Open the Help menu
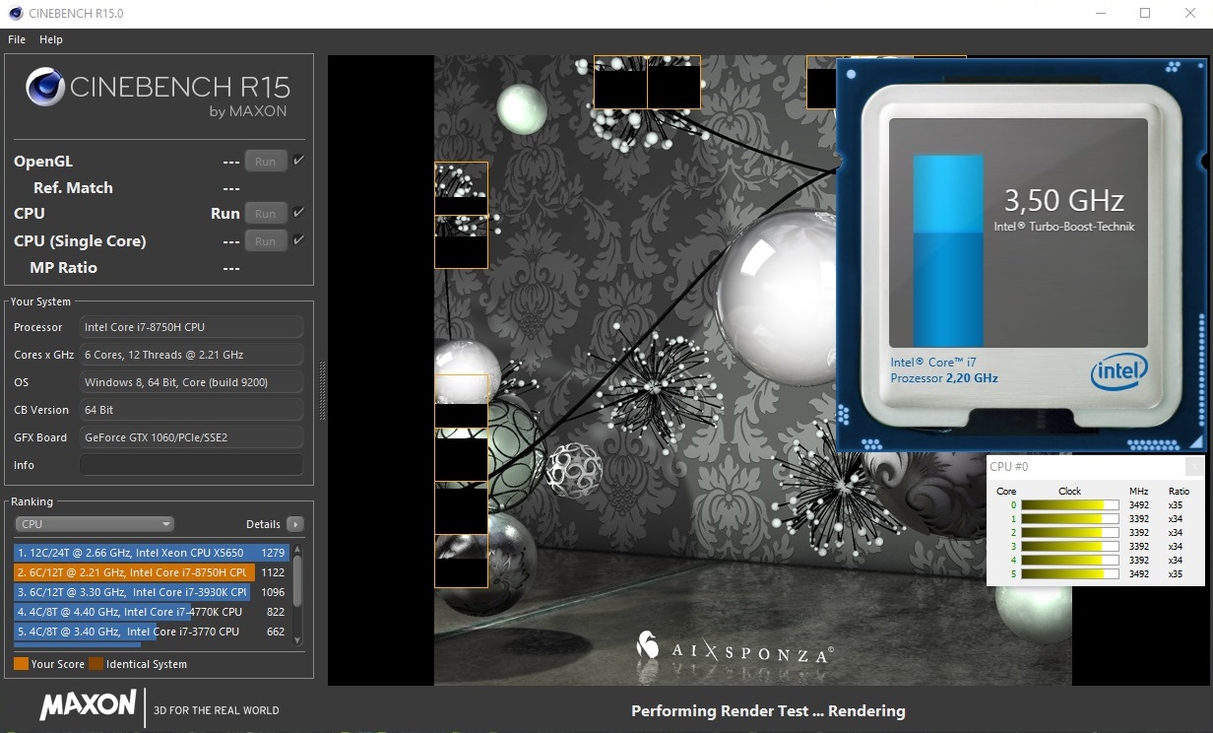 click(x=51, y=39)
